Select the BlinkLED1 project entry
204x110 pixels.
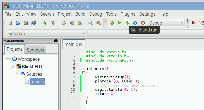pos(32,67)
